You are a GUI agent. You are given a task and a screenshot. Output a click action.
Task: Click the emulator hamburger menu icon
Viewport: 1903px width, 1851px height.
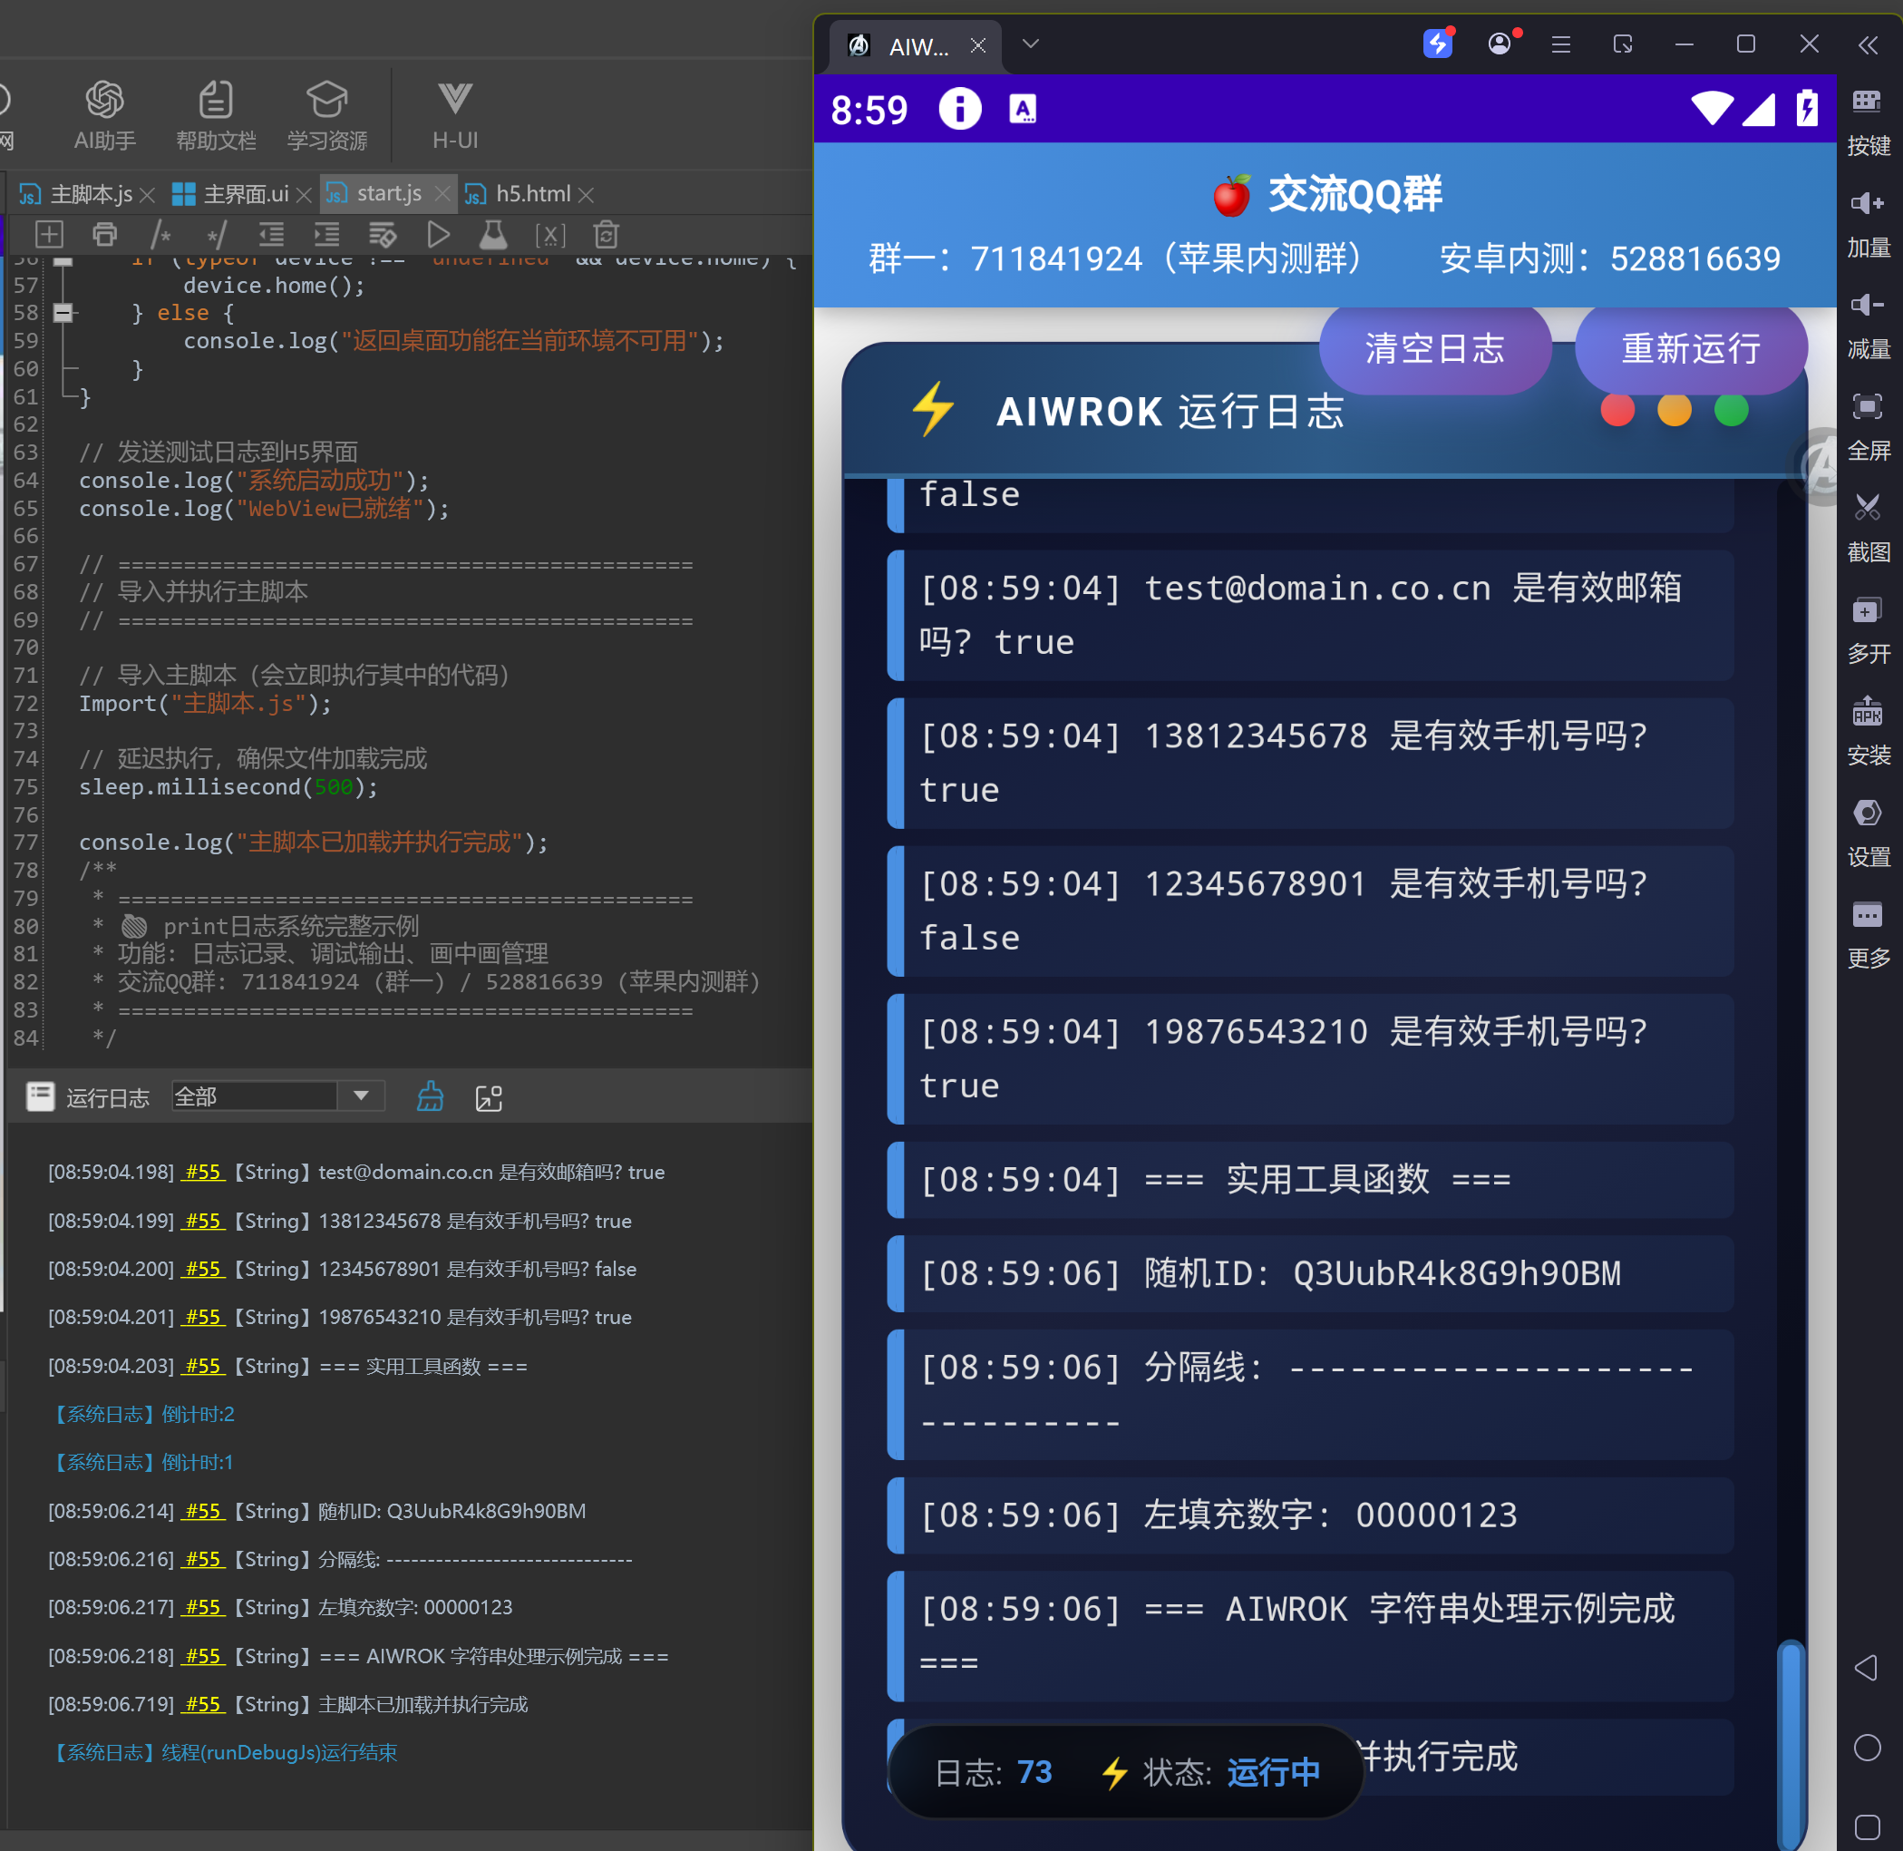pyautogui.click(x=1561, y=44)
